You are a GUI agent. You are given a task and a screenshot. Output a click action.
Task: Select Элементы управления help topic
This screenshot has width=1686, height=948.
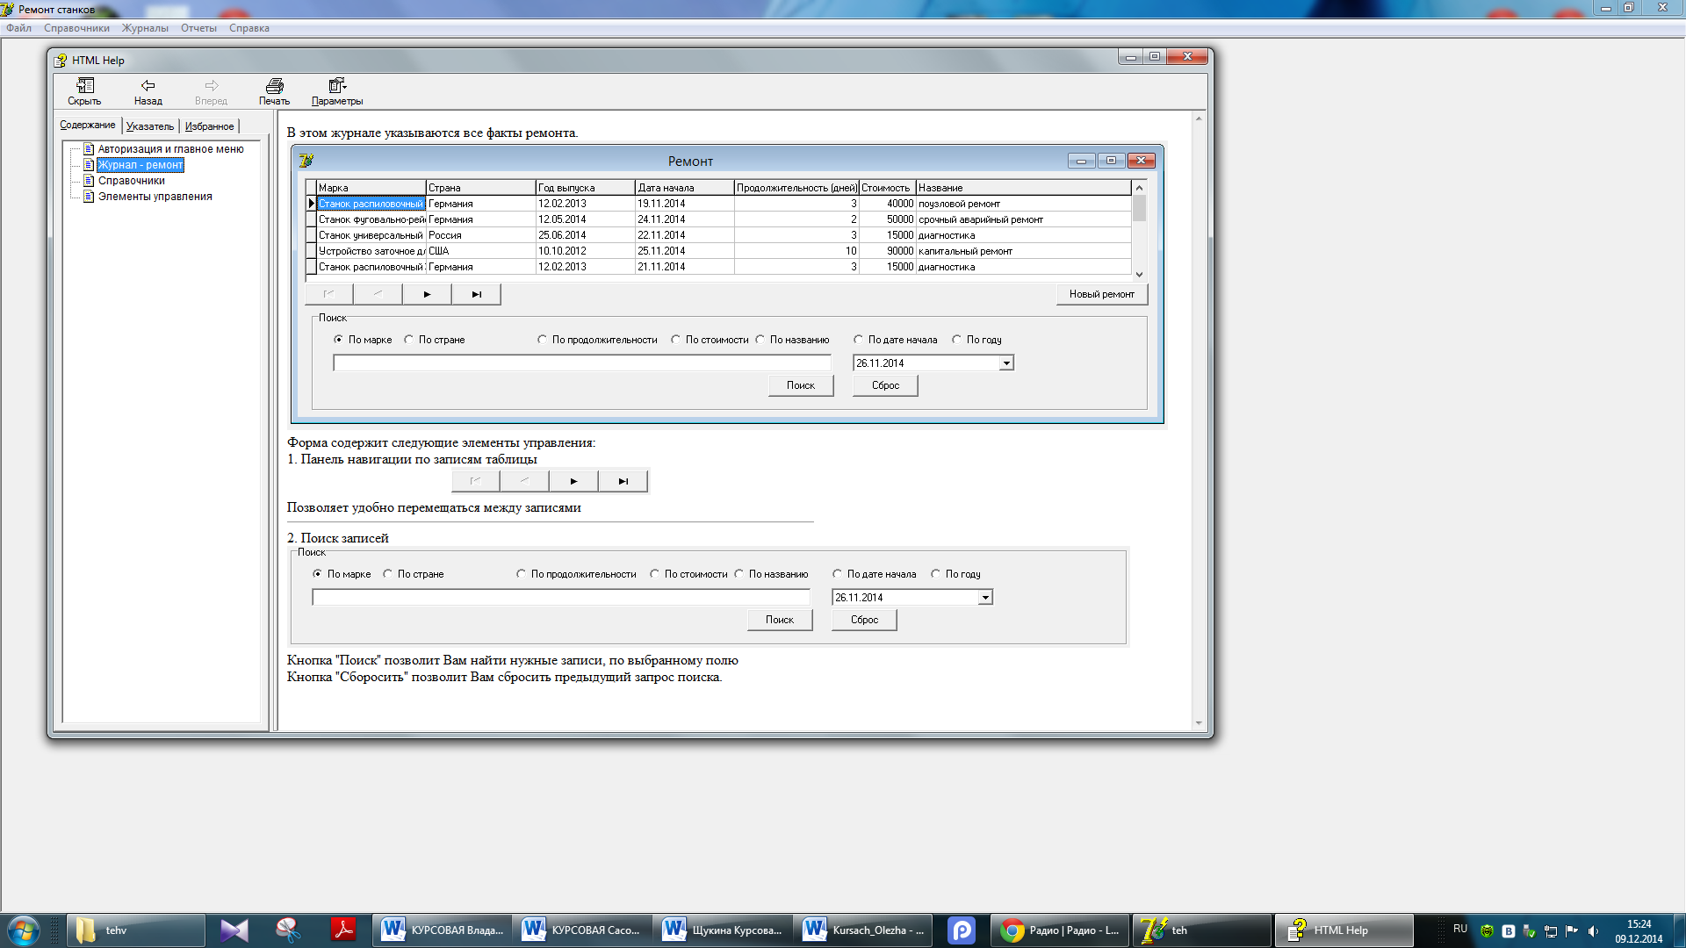tap(155, 197)
